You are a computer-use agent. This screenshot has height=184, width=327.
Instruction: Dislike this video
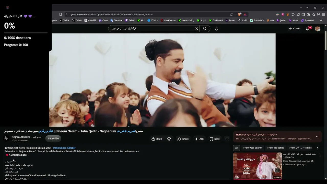[169, 139]
